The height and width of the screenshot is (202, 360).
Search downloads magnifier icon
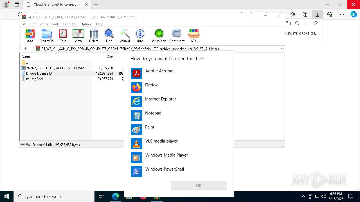pos(297,23)
